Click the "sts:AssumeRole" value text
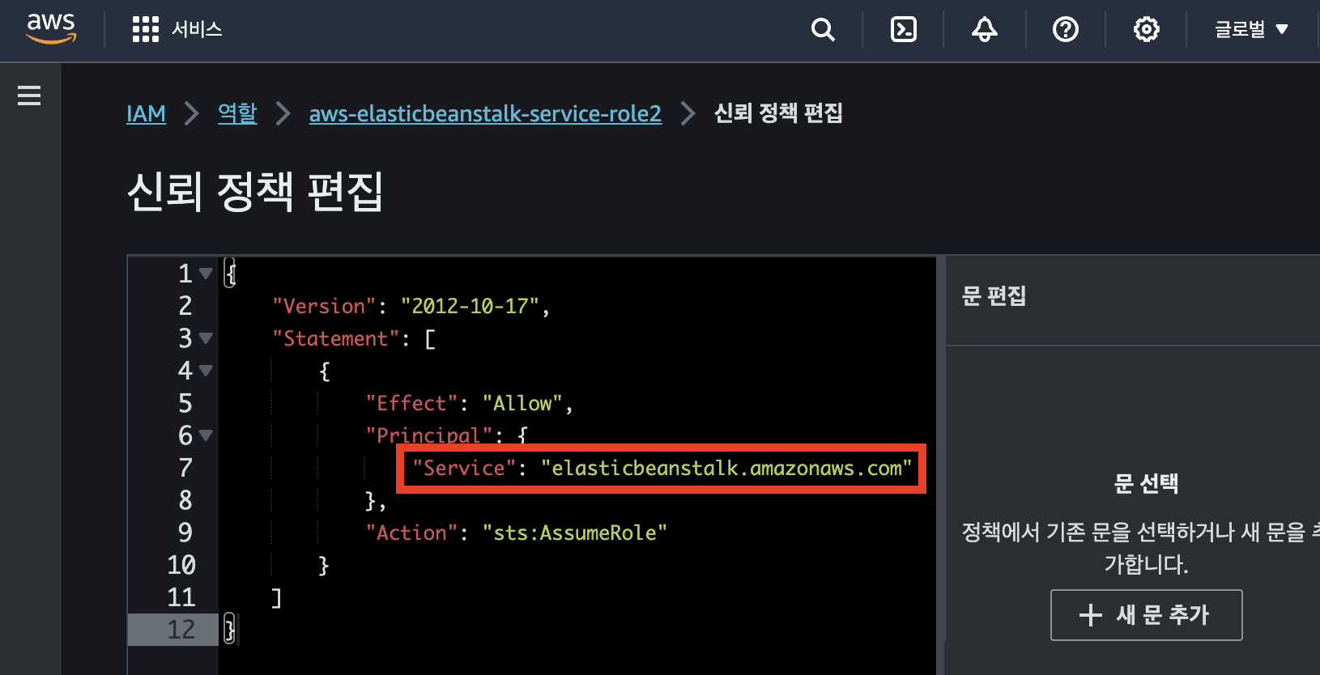 coord(575,533)
